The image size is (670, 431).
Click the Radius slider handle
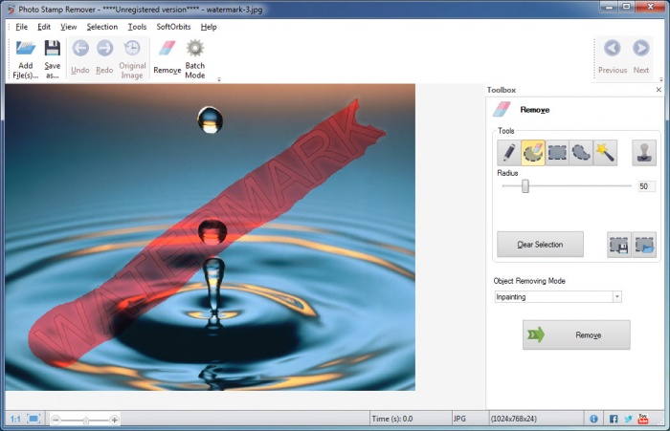click(525, 186)
